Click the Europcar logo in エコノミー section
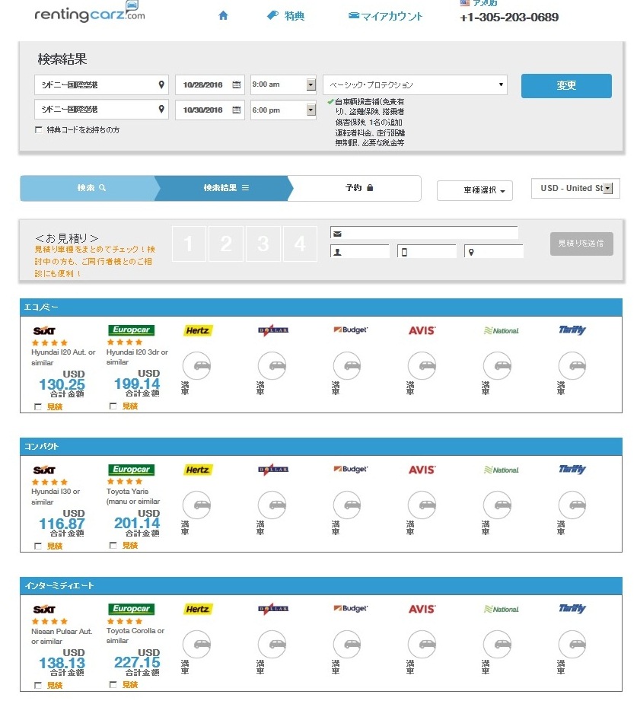637x704 pixels. [131, 330]
